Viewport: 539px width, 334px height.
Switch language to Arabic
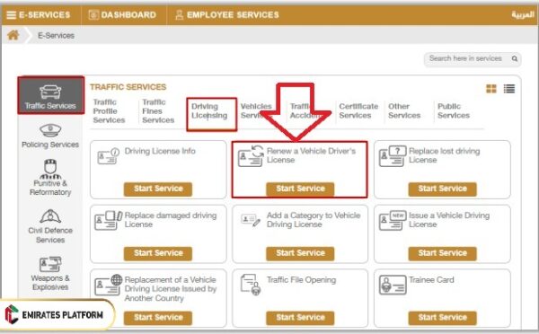point(523,14)
